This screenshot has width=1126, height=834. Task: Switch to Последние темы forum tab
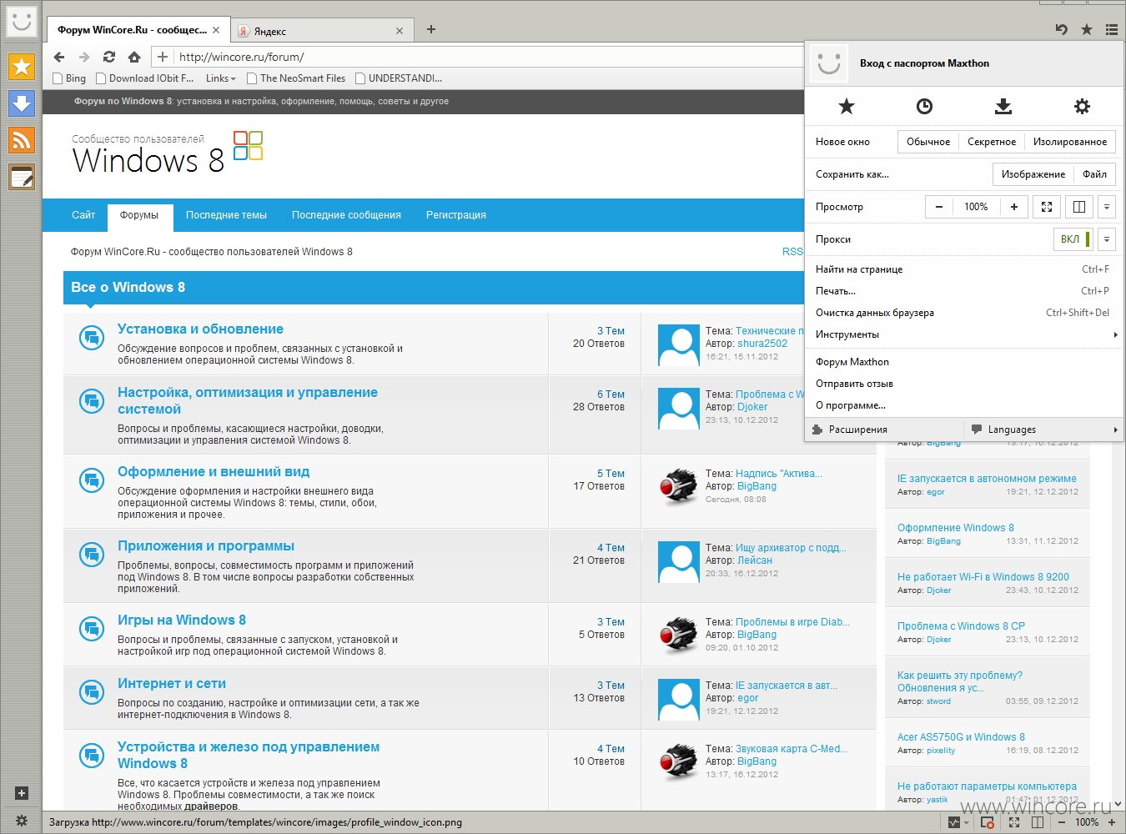[x=226, y=215]
